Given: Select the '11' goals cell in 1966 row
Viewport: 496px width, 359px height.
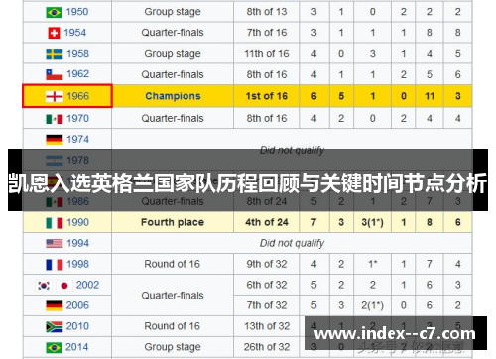Looking at the screenshot, I should tap(430, 96).
